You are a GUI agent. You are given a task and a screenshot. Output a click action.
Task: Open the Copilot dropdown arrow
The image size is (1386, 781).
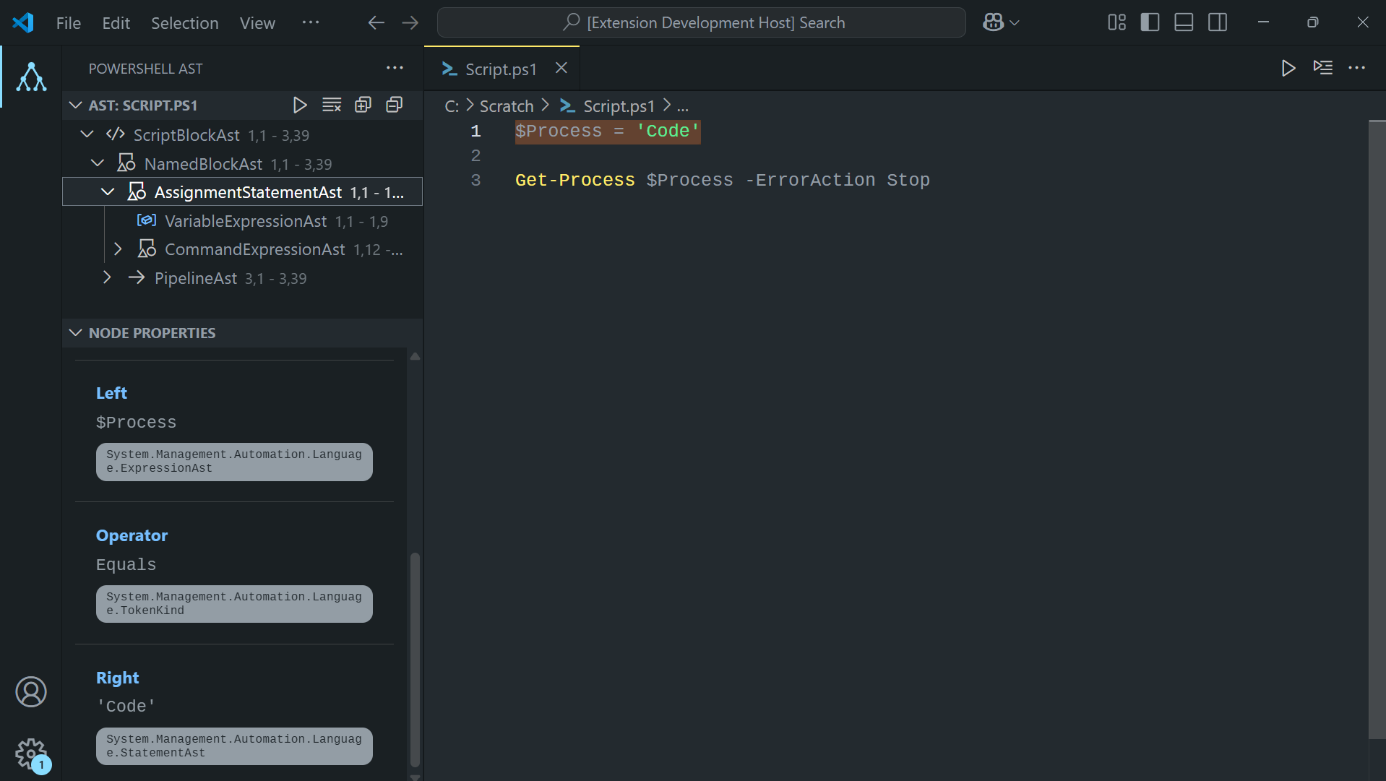pyautogui.click(x=1015, y=23)
